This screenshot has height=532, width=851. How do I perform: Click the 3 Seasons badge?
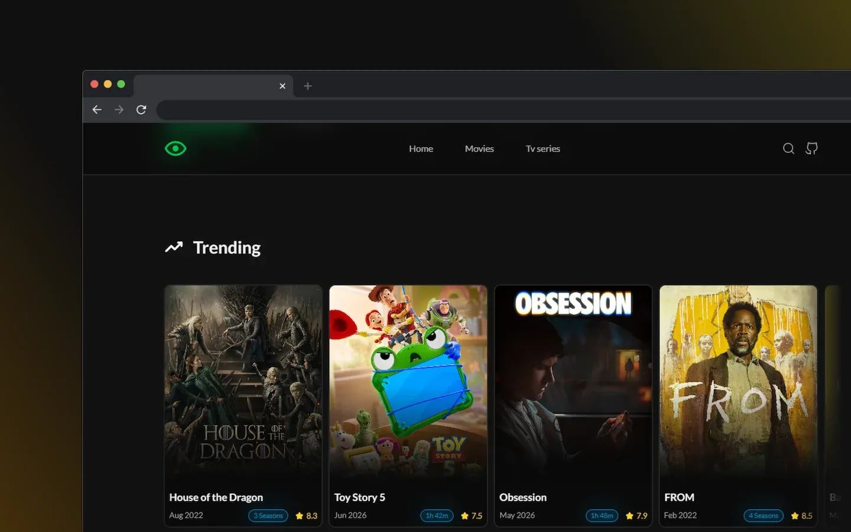click(268, 515)
